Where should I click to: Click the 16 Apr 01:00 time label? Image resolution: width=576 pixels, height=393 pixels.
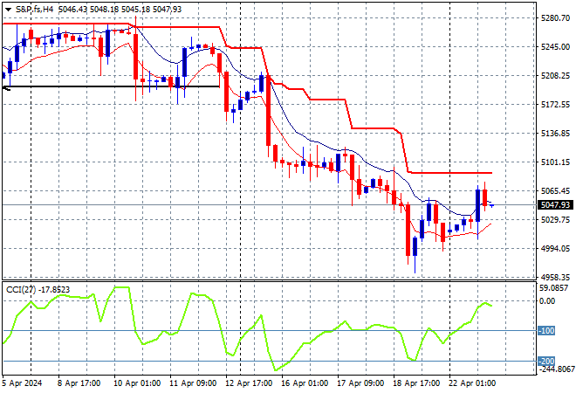[305, 383]
